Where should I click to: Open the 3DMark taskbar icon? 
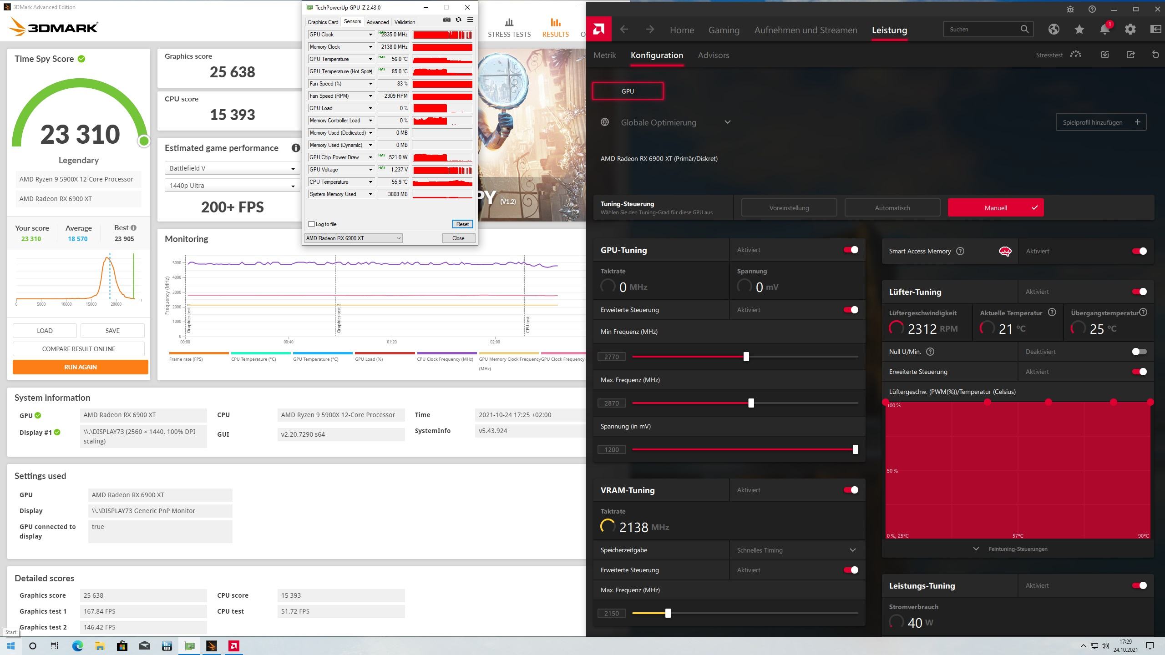click(x=212, y=646)
